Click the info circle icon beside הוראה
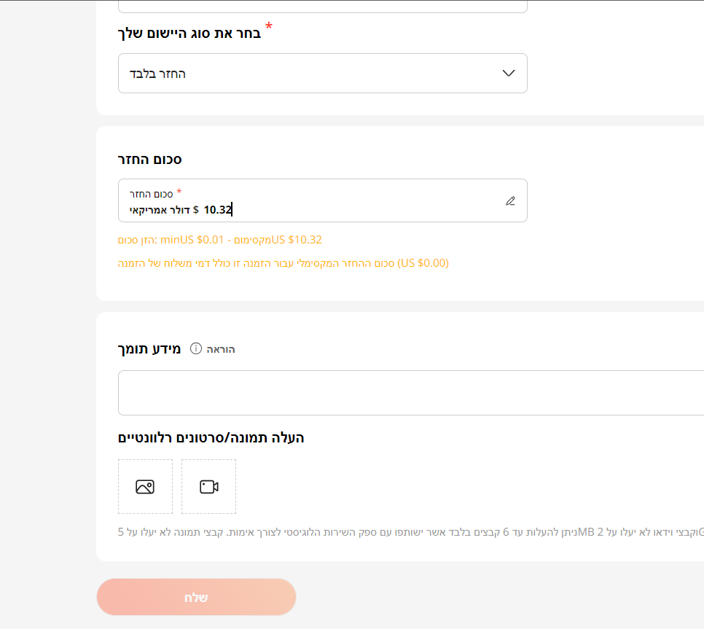This screenshot has width=704, height=629. (195, 348)
